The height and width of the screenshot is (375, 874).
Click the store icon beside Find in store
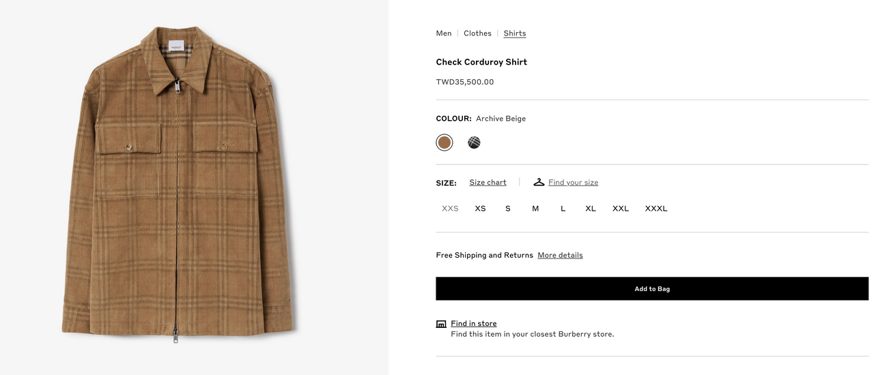pyautogui.click(x=441, y=324)
